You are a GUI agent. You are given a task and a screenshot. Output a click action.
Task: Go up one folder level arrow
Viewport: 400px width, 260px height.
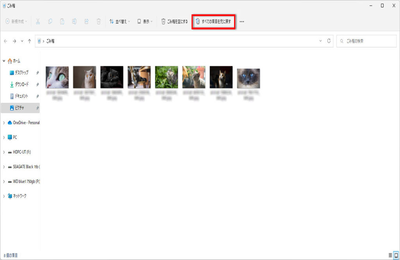30,41
